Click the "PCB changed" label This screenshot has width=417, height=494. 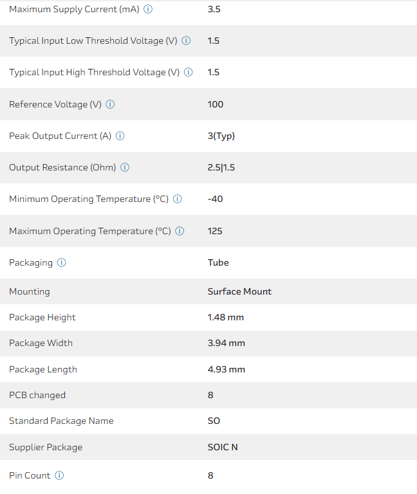[x=37, y=395]
